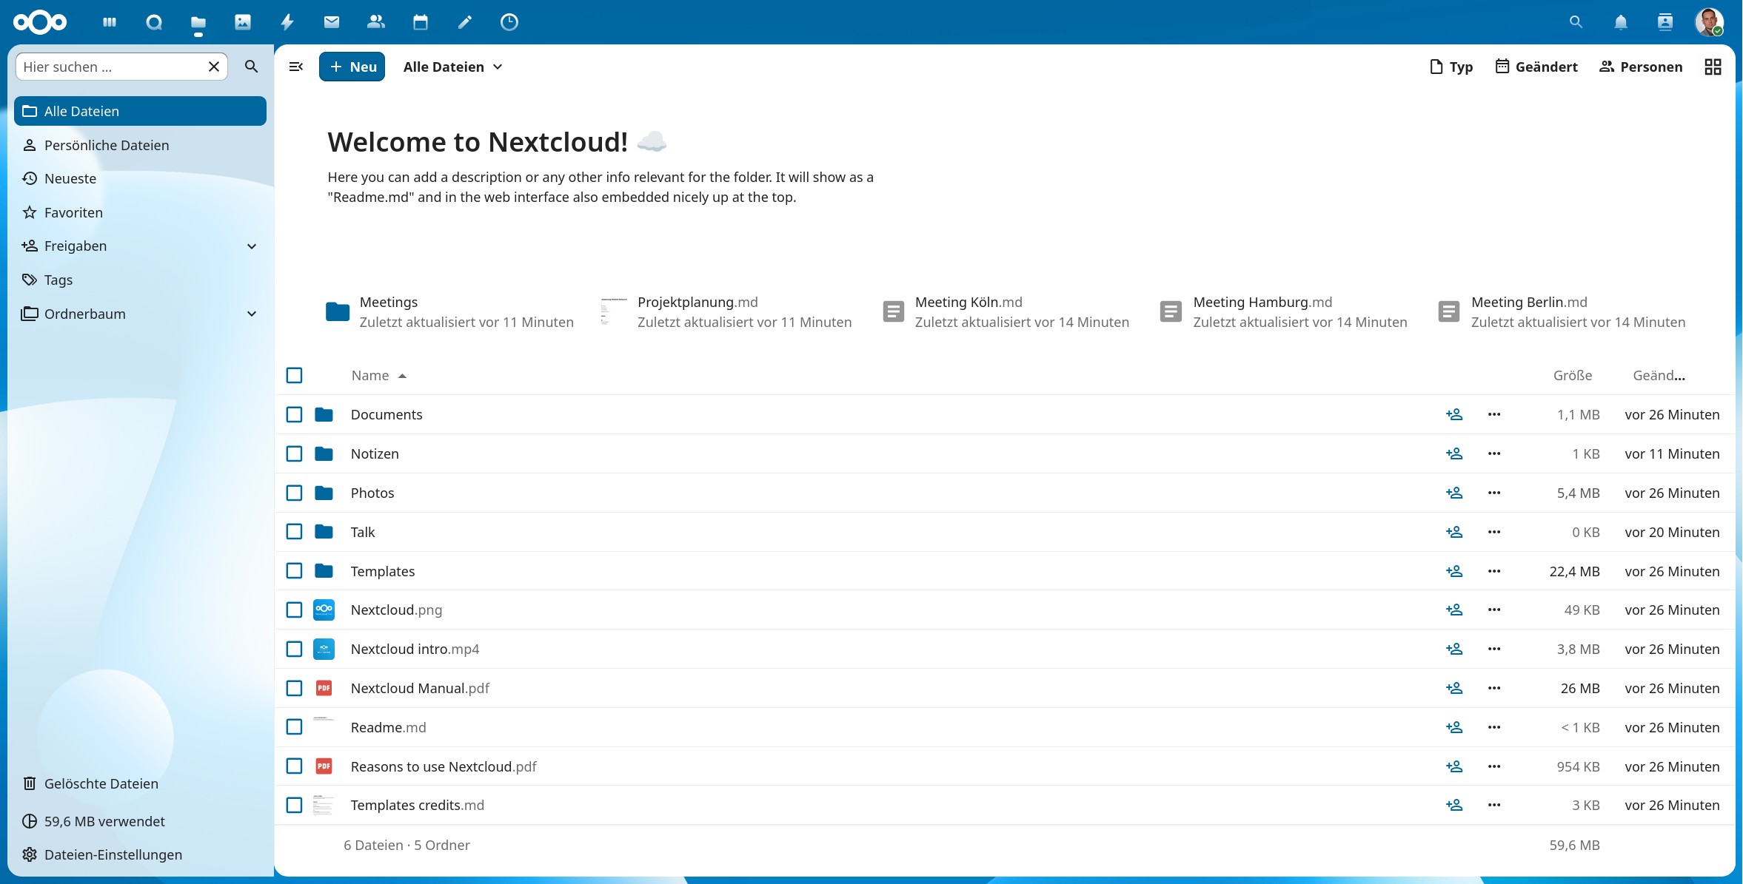Click the Neu button
The width and height of the screenshot is (1743, 884).
pyautogui.click(x=352, y=67)
